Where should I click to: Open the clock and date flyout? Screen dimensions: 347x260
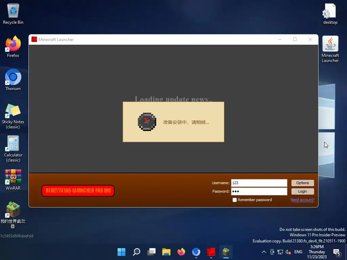point(317,252)
